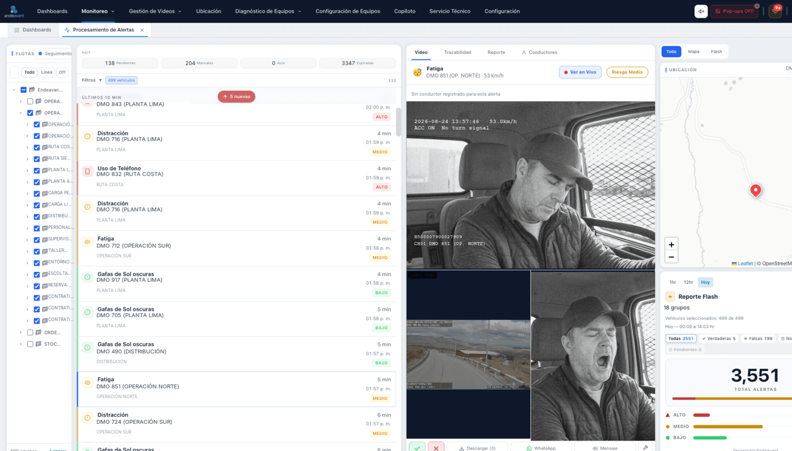Share alert via WhatsApp button
Screen dimensions: 792x451
point(541,448)
